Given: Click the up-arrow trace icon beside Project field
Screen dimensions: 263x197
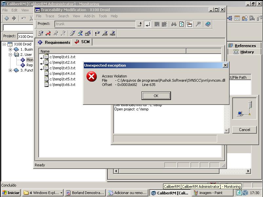Looking at the screenshot, I should tap(140, 24).
